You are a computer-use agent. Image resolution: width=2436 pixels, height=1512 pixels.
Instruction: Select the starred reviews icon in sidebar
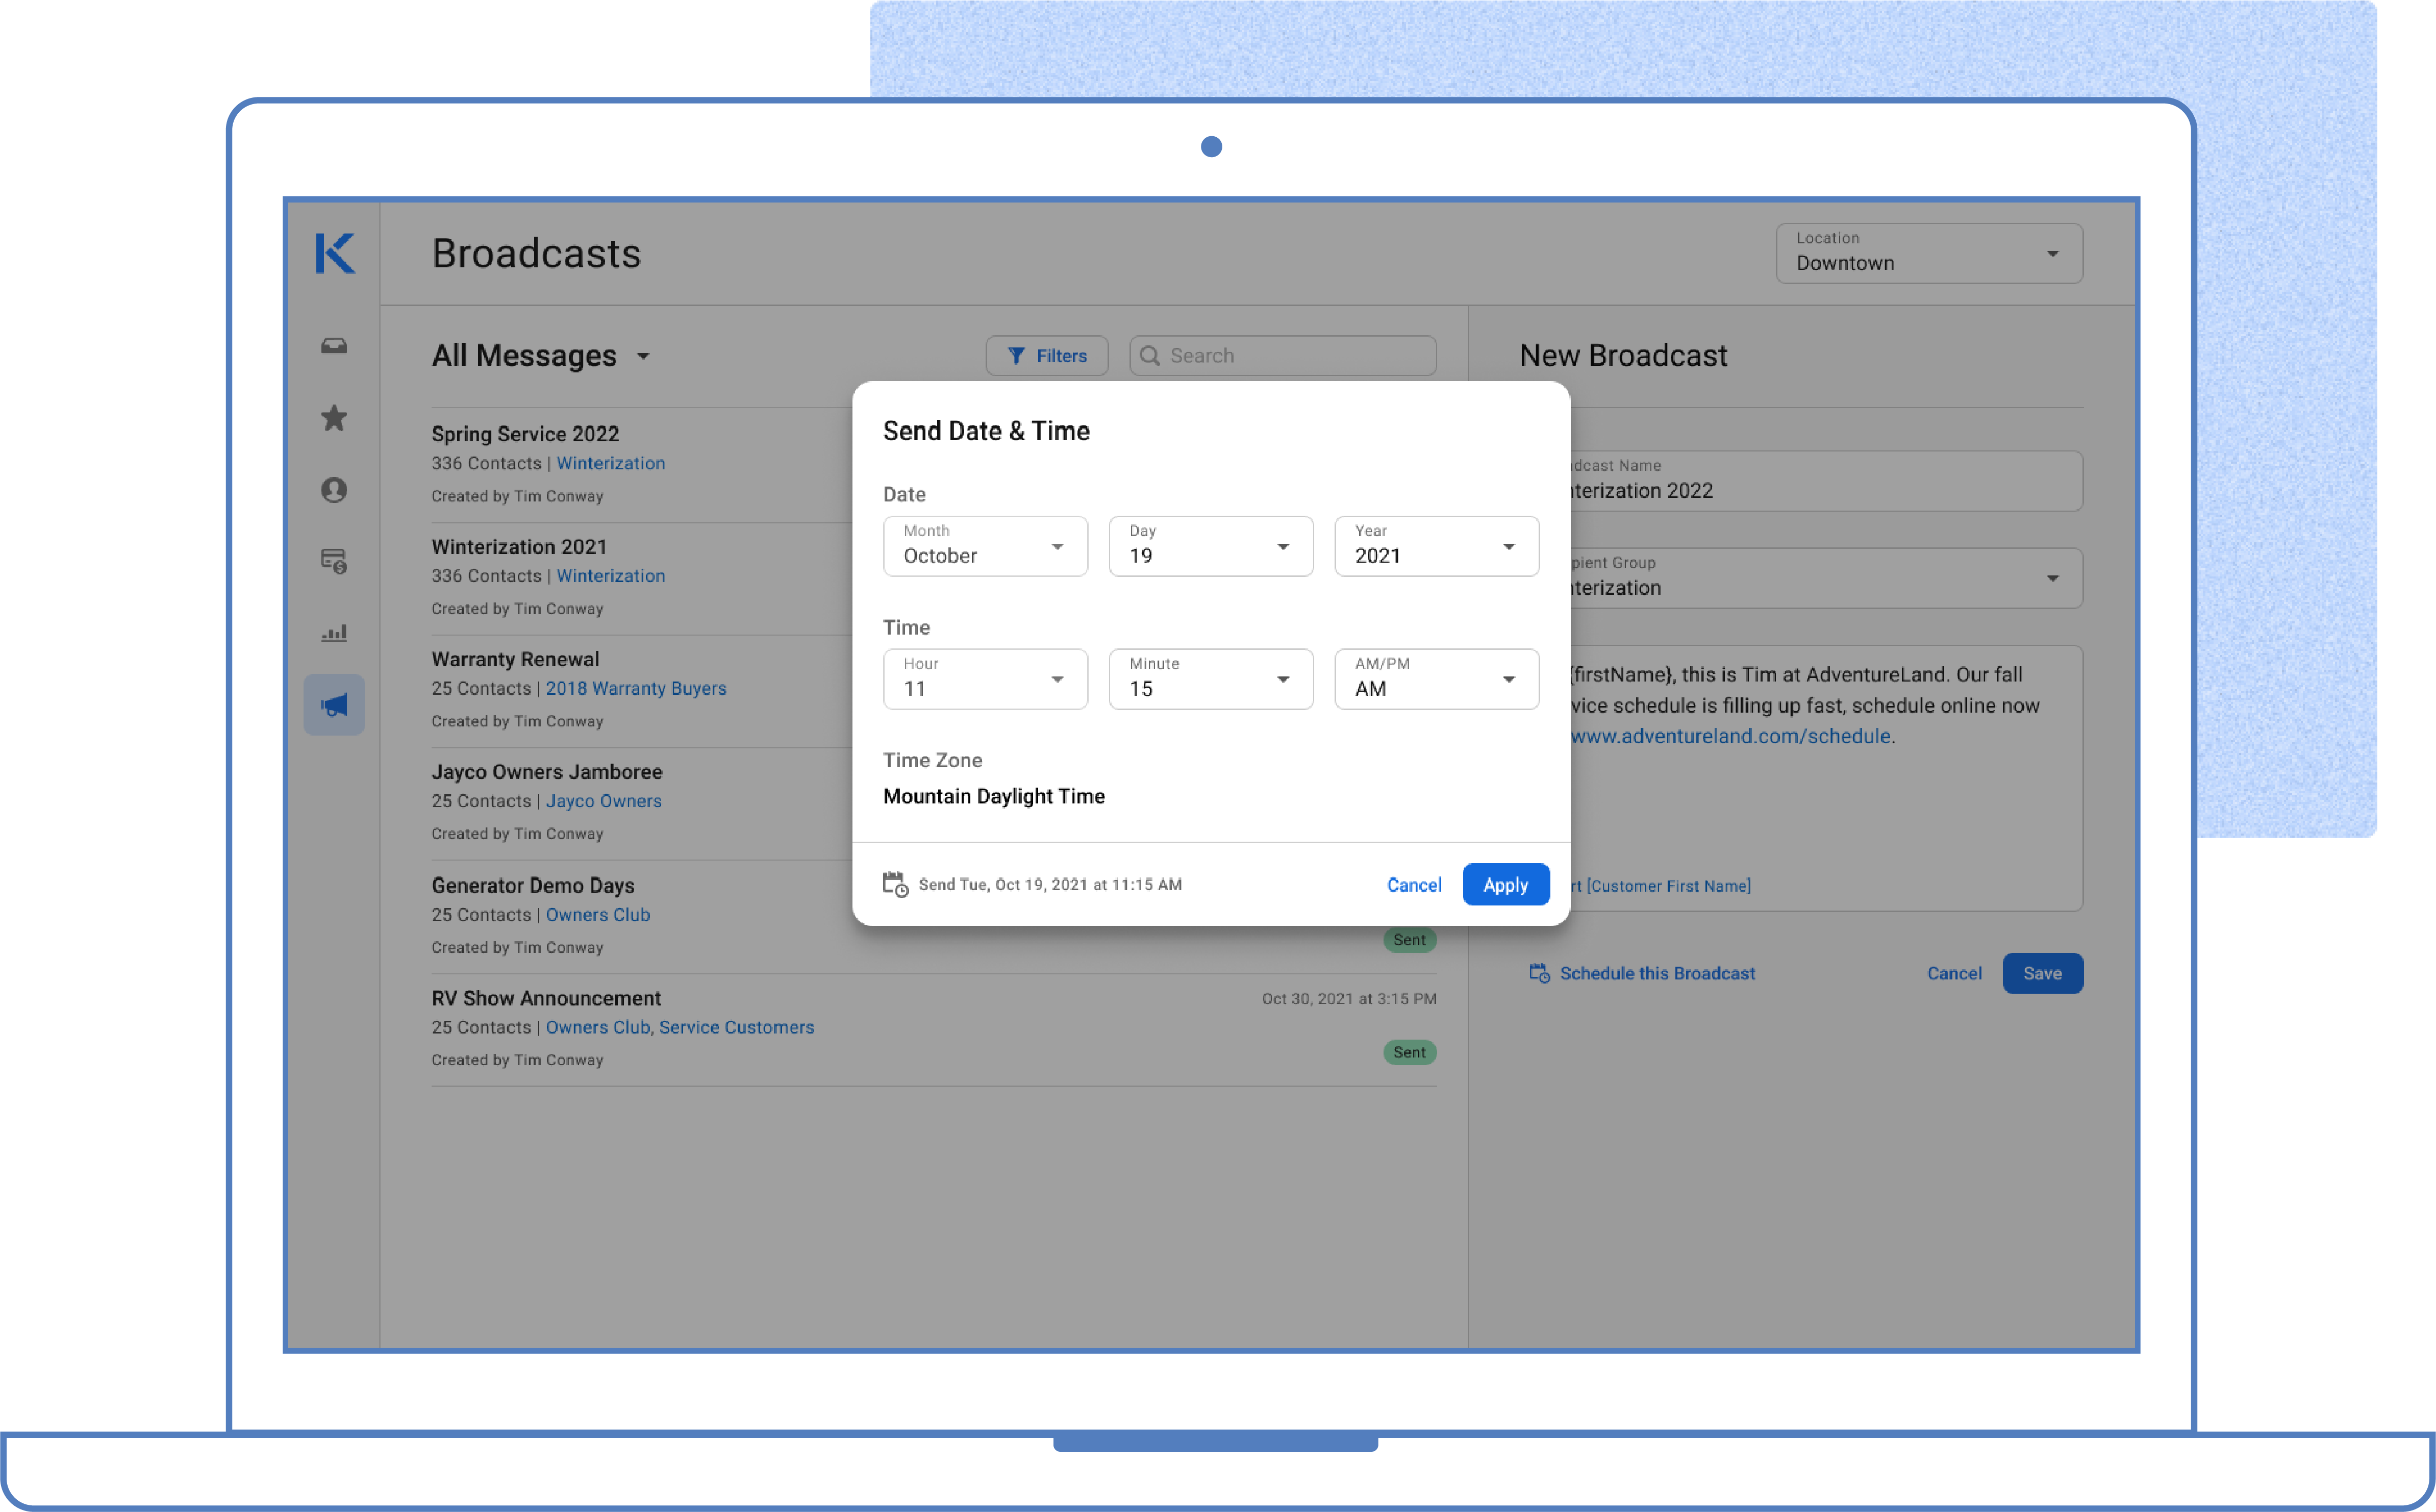point(334,418)
